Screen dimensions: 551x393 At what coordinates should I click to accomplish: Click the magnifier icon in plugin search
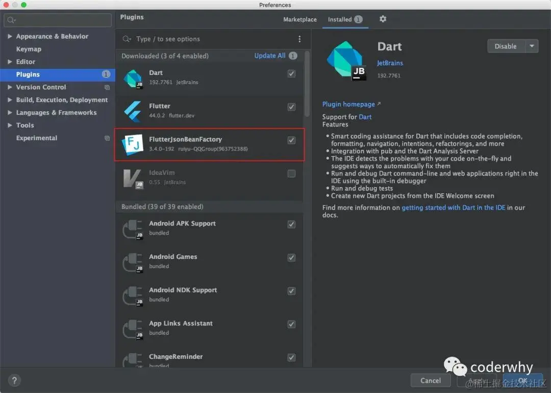coord(126,39)
